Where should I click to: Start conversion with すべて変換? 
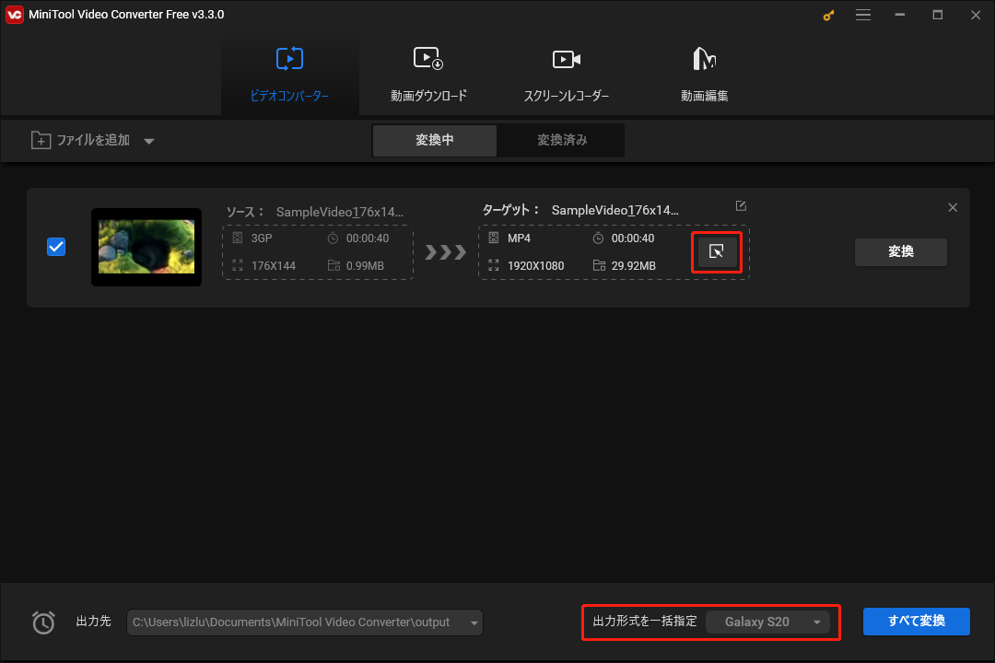point(916,622)
